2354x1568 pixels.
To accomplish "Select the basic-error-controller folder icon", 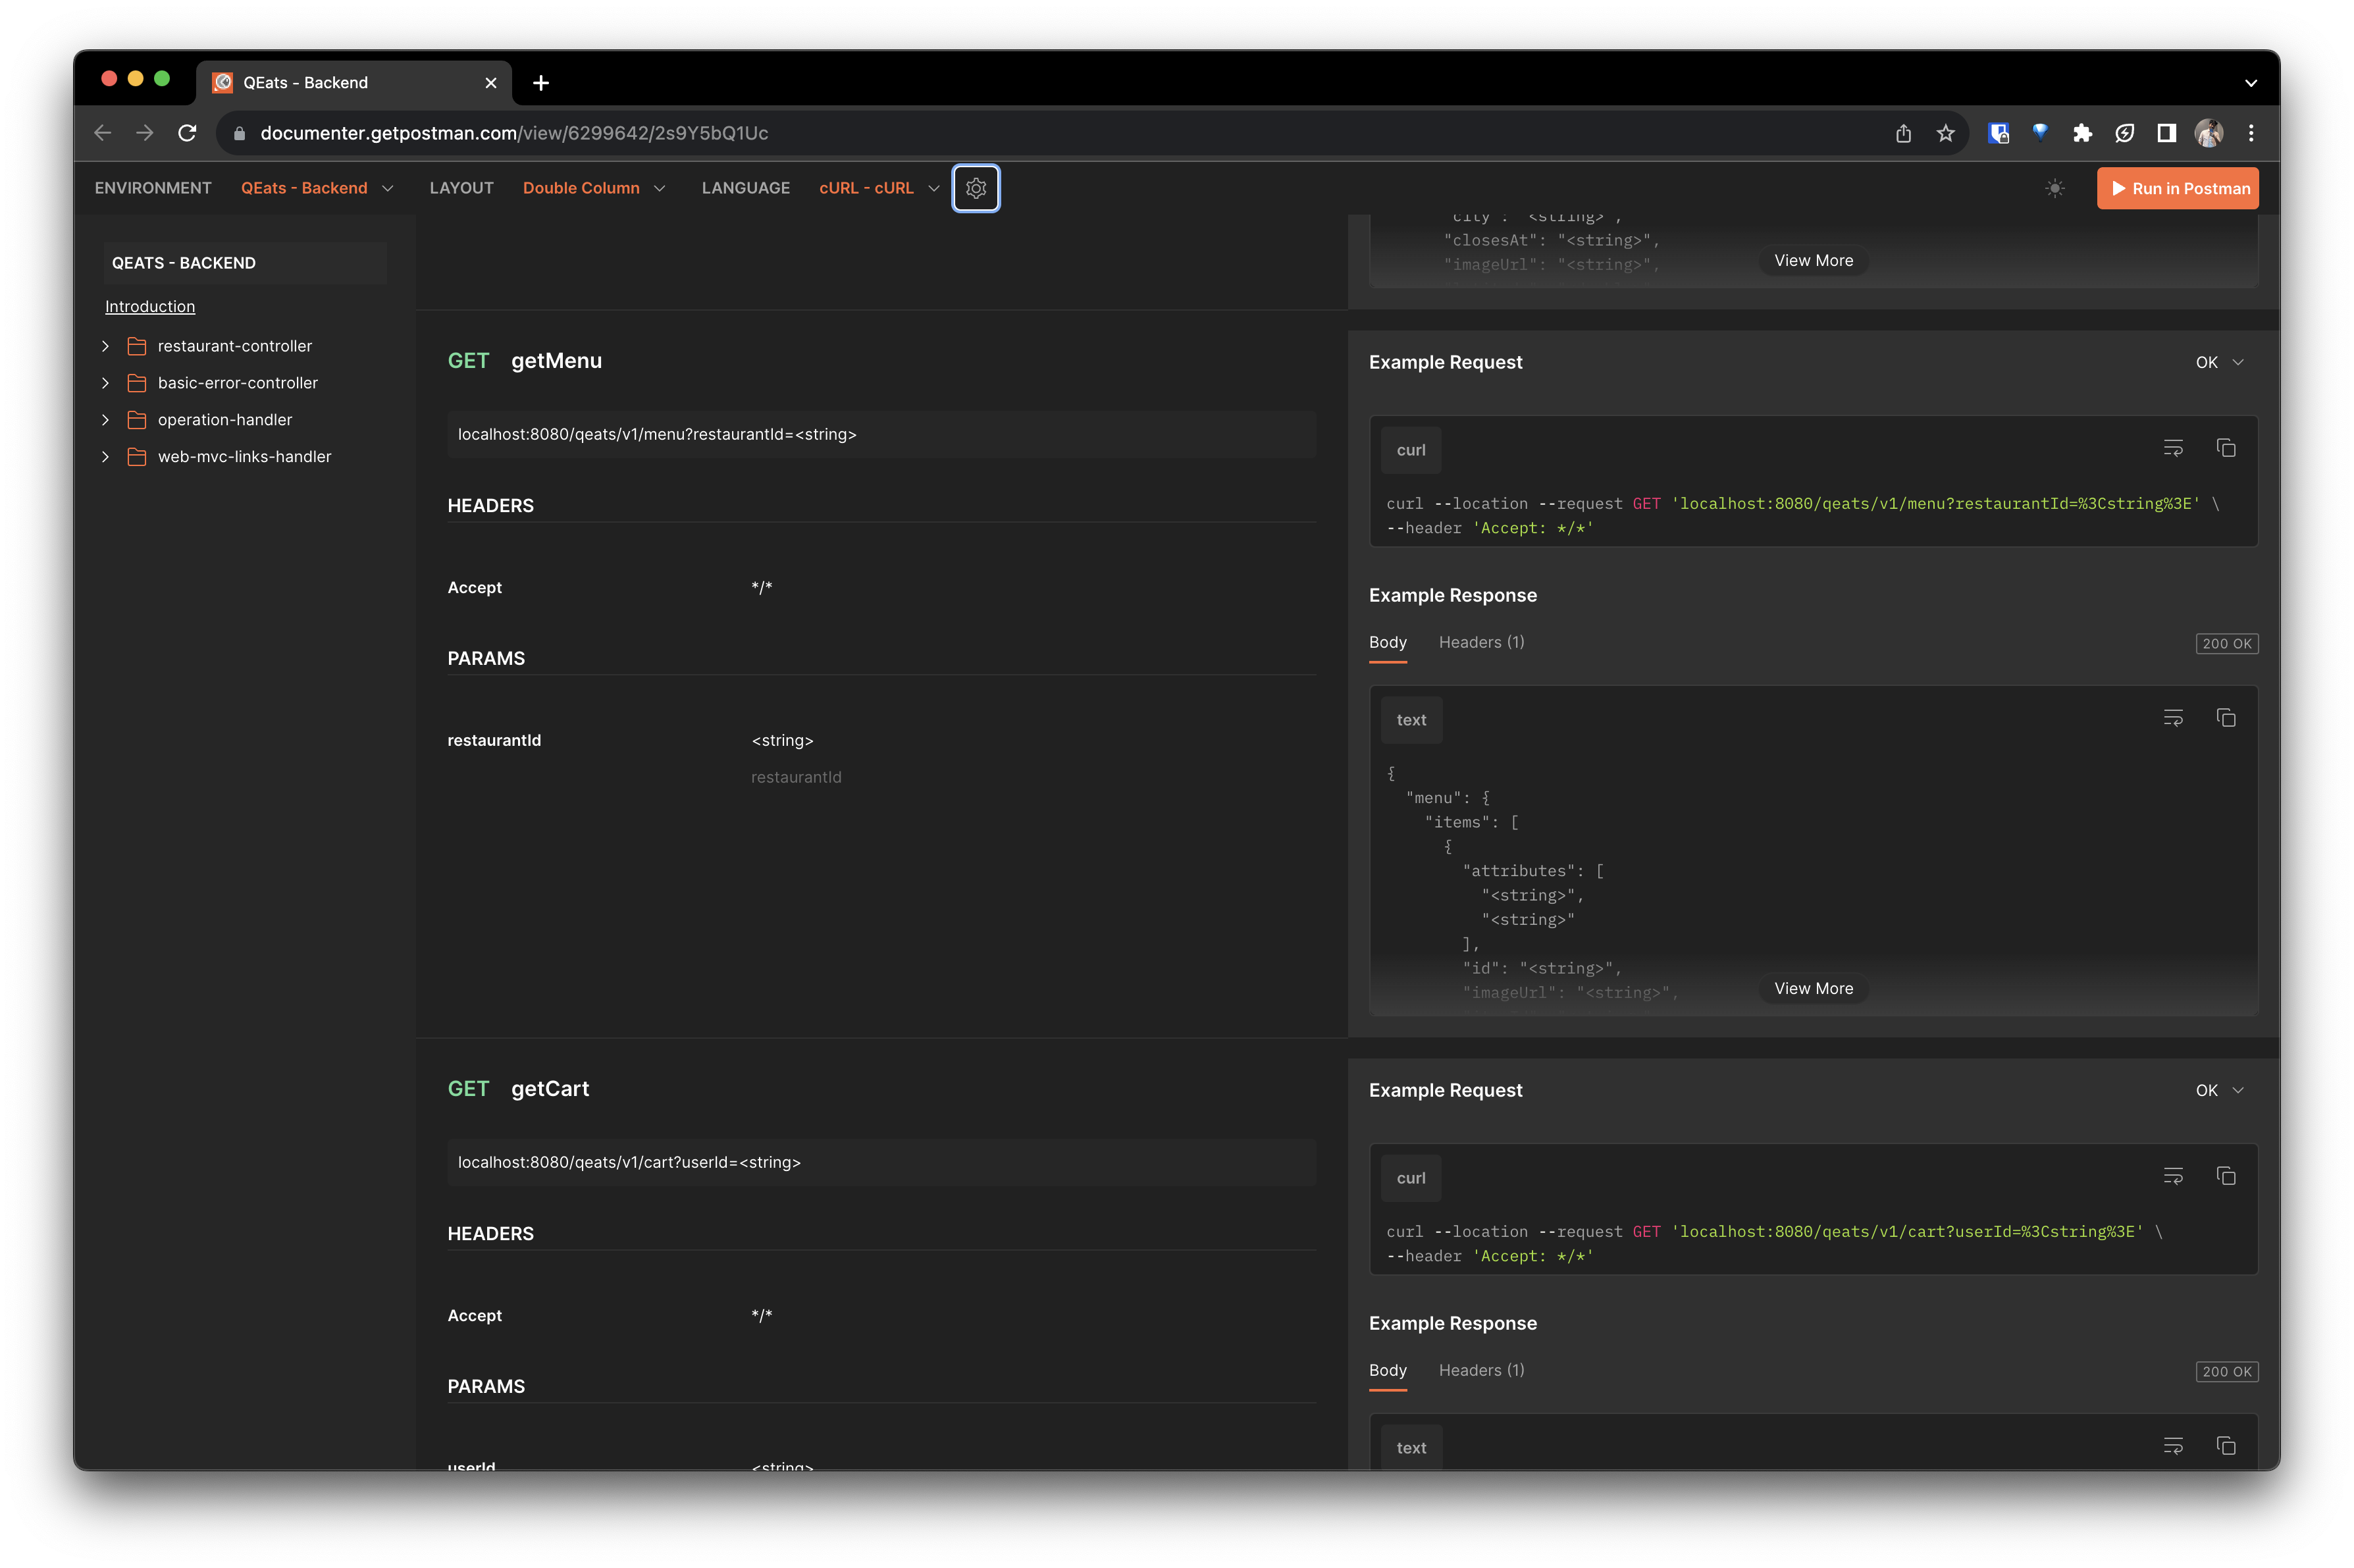I will (137, 383).
